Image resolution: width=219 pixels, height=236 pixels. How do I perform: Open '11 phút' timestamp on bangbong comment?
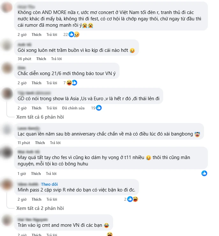24,143
